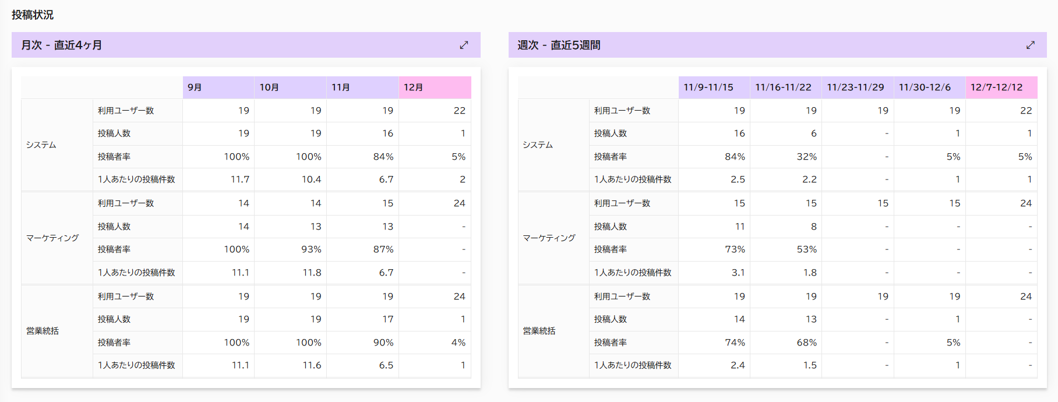Image resolution: width=1058 pixels, height=402 pixels.
Task: Click the 11/16-11/22 week header
Action: coord(786,87)
